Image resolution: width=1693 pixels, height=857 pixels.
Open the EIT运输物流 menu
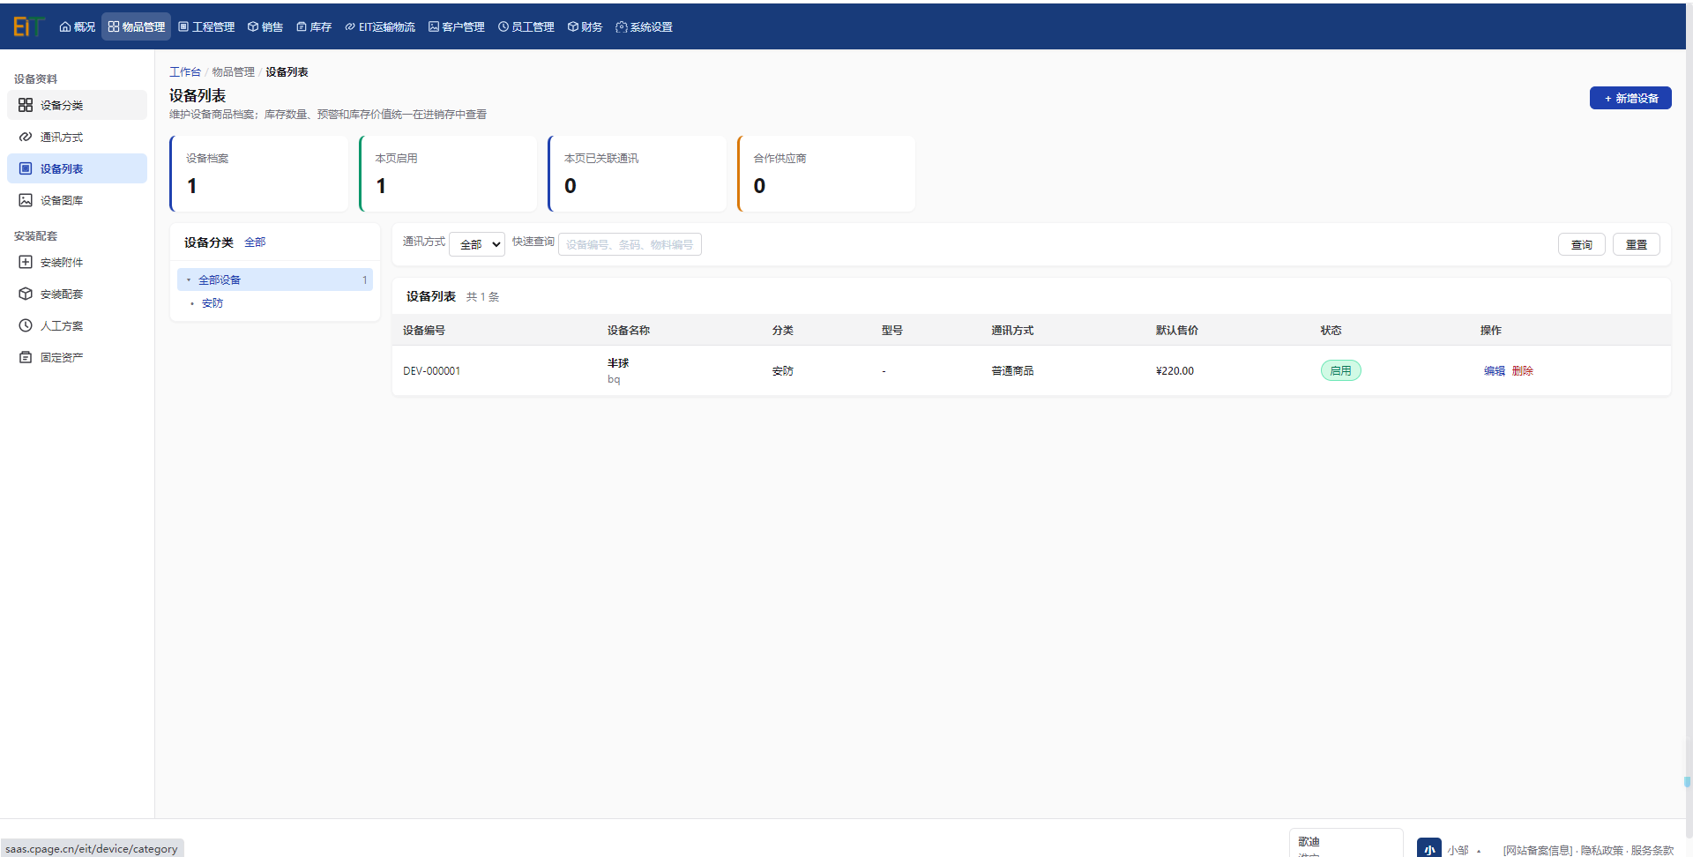coord(380,26)
